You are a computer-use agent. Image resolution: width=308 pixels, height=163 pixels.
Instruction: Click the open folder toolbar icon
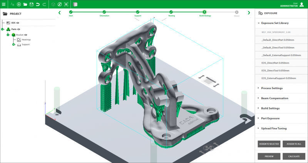click(x=25, y=4)
